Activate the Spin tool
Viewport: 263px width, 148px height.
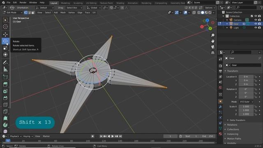[x=5, y=125]
